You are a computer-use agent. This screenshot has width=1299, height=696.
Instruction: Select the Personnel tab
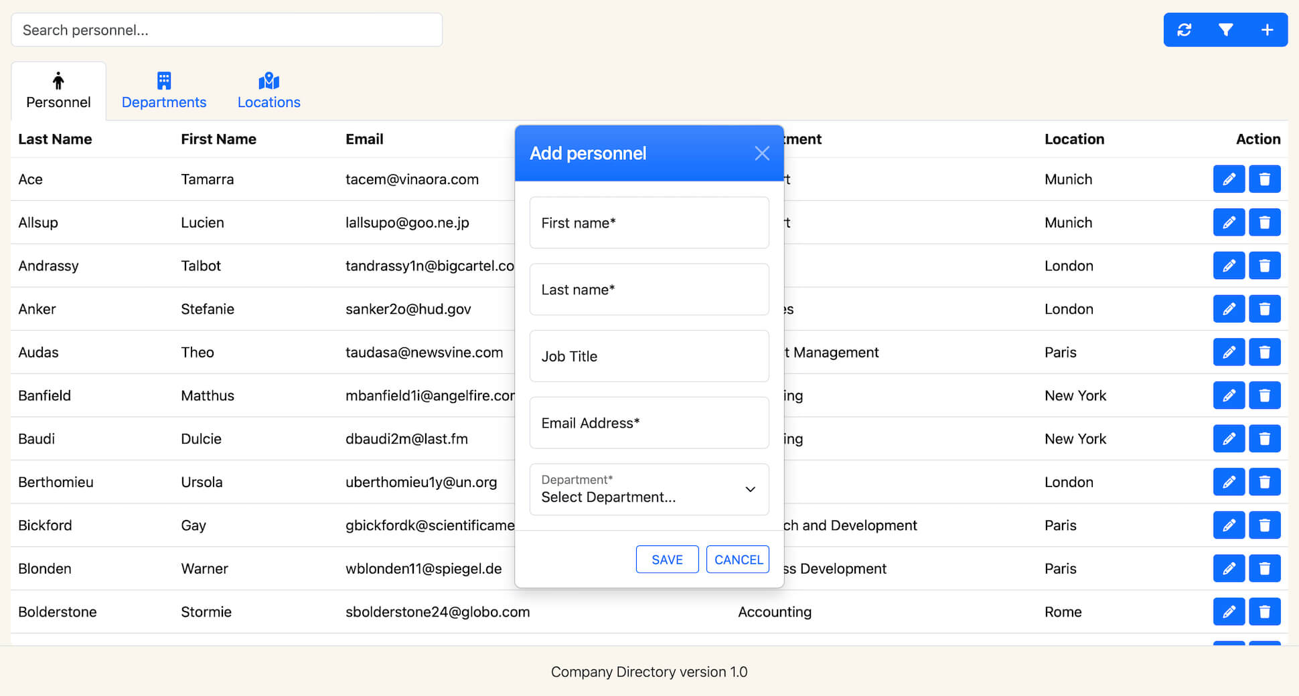click(58, 91)
